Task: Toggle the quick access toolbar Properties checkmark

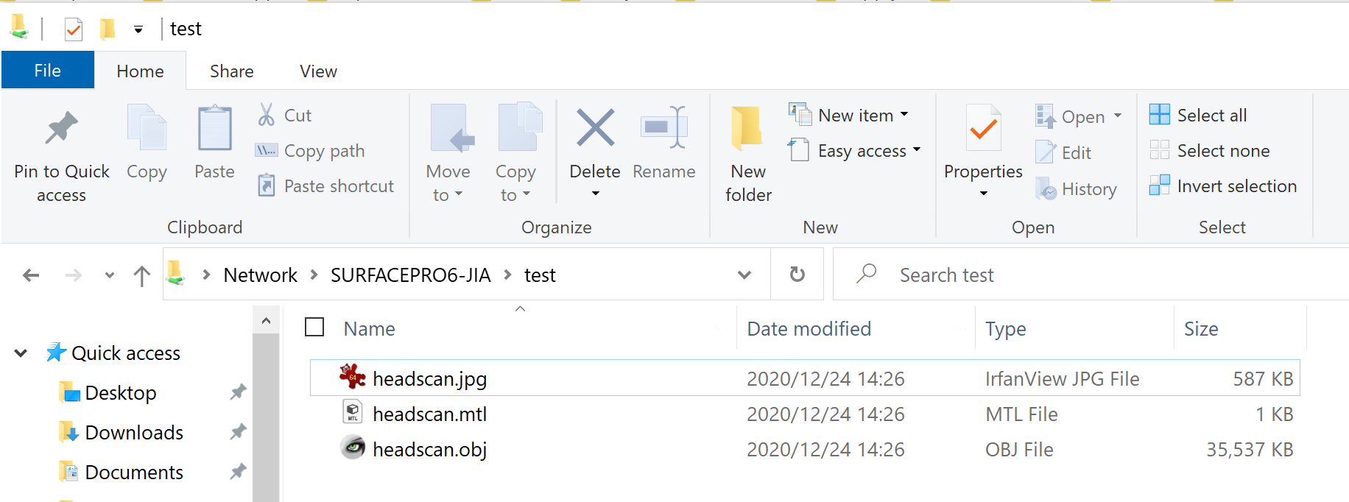Action: coord(73,29)
